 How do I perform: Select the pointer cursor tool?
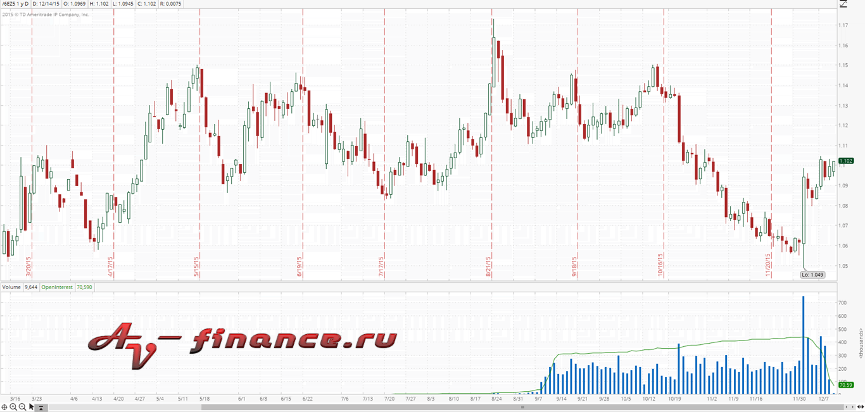[x=31, y=407]
